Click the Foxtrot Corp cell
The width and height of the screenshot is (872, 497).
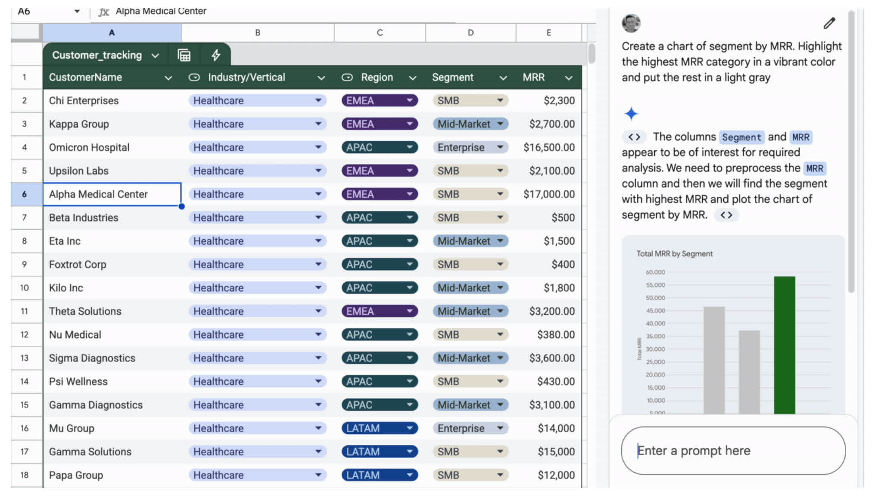[x=112, y=265]
